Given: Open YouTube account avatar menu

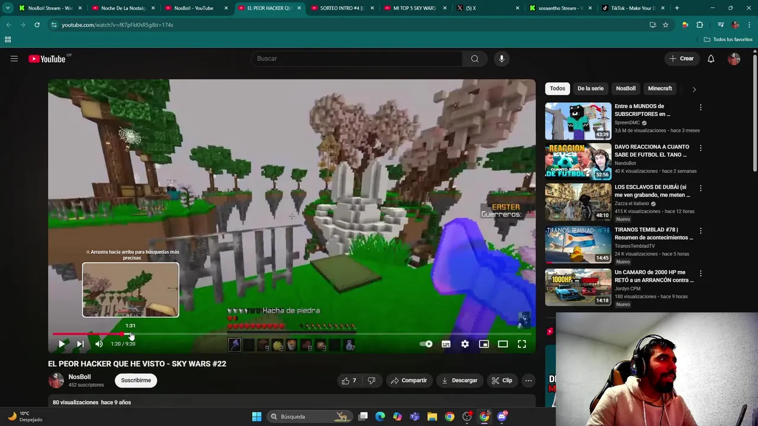Looking at the screenshot, I should point(734,59).
